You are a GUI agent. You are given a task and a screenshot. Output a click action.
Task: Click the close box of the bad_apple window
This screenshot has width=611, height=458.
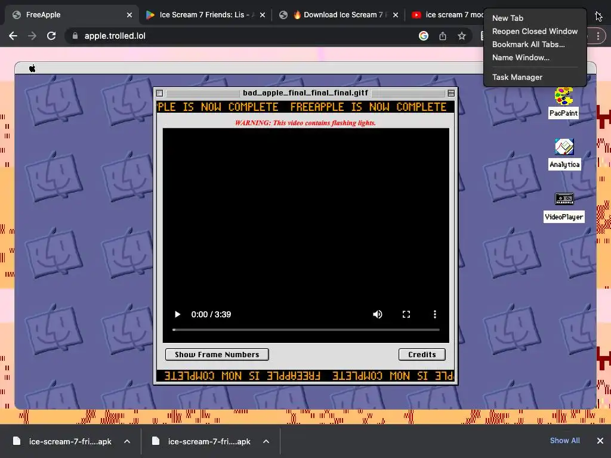point(159,93)
